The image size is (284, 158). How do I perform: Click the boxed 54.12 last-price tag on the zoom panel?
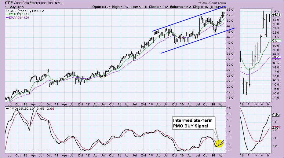(x=277, y=14)
